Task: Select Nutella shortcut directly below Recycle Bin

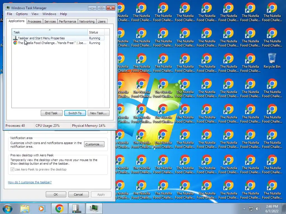Action: [x=272, y=88]
